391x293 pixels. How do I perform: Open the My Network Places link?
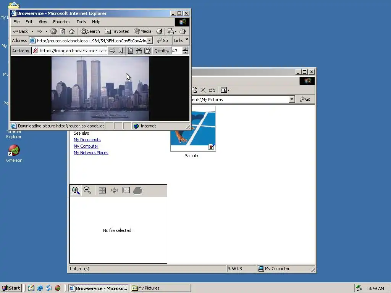(91, 153)
